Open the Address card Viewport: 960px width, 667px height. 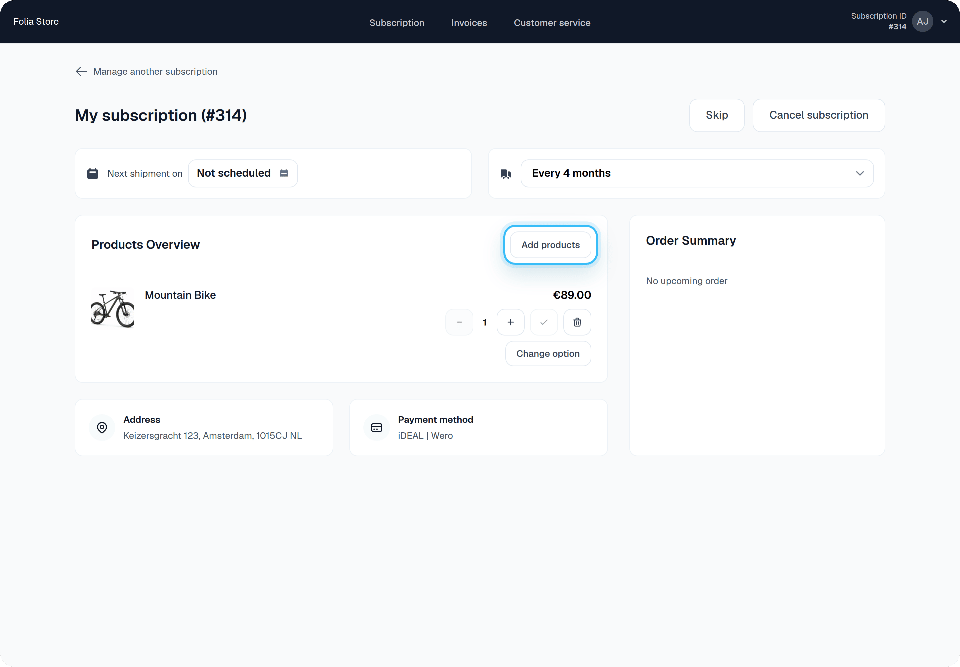(204, 428)
